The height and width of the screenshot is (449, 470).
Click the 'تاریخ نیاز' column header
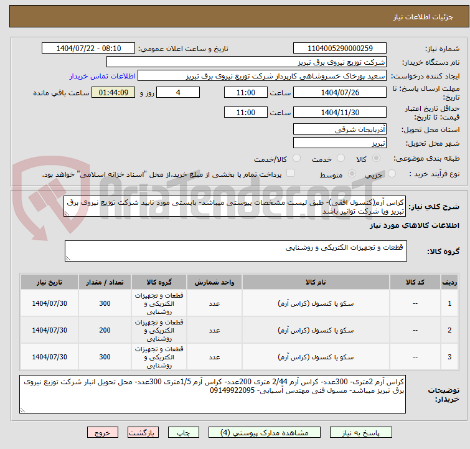click(x=49, y=282)
